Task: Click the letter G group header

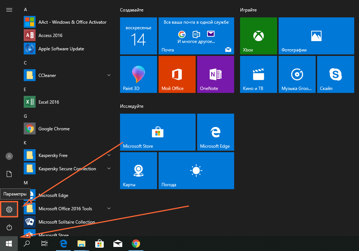Action: click(26, 116)
